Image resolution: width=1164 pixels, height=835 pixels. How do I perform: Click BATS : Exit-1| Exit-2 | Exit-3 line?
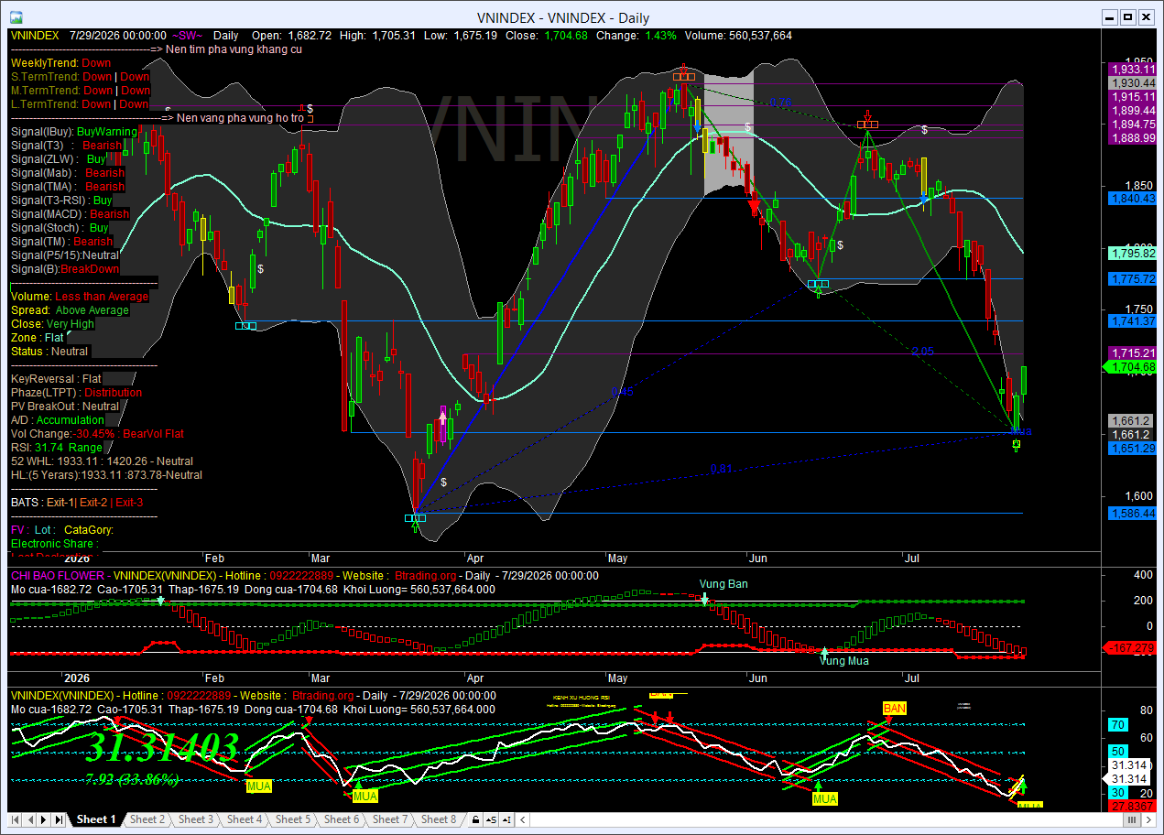point(77,503)
